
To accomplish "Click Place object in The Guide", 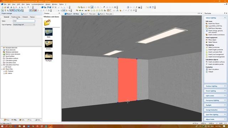I will [x=212, y=40].
